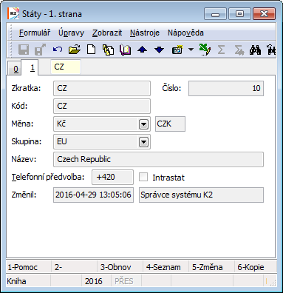Toggle the Intrastat checkbox
Image resolution: width=283 pixels, height=293 pixels.
click(143, 177)
